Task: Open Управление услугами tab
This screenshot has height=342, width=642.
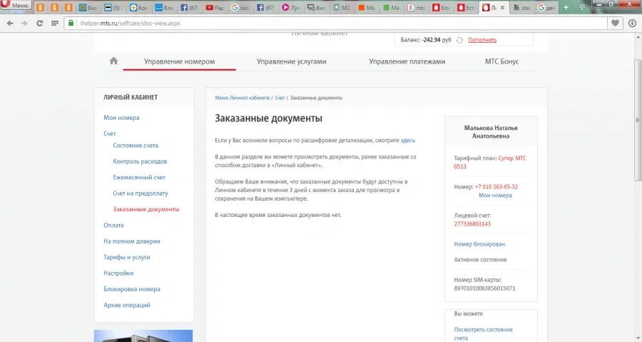Action: tap(292, 61)
